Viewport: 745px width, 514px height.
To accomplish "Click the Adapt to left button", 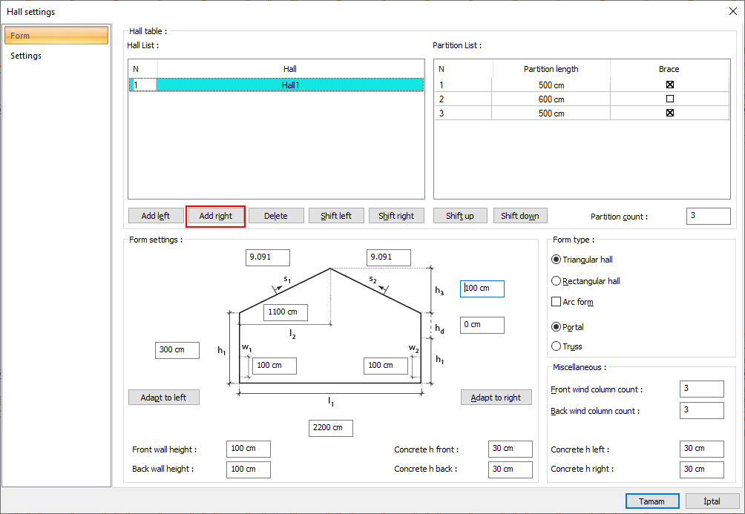I will click(163, 398).
